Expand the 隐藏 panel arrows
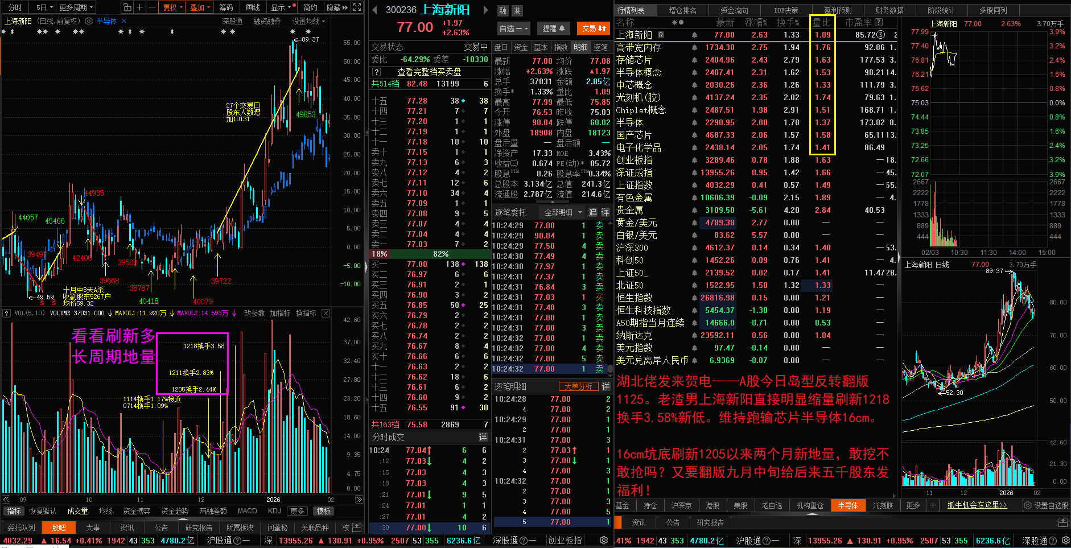The height and width of the screenshot is (548, 1071). click(337, 7)
